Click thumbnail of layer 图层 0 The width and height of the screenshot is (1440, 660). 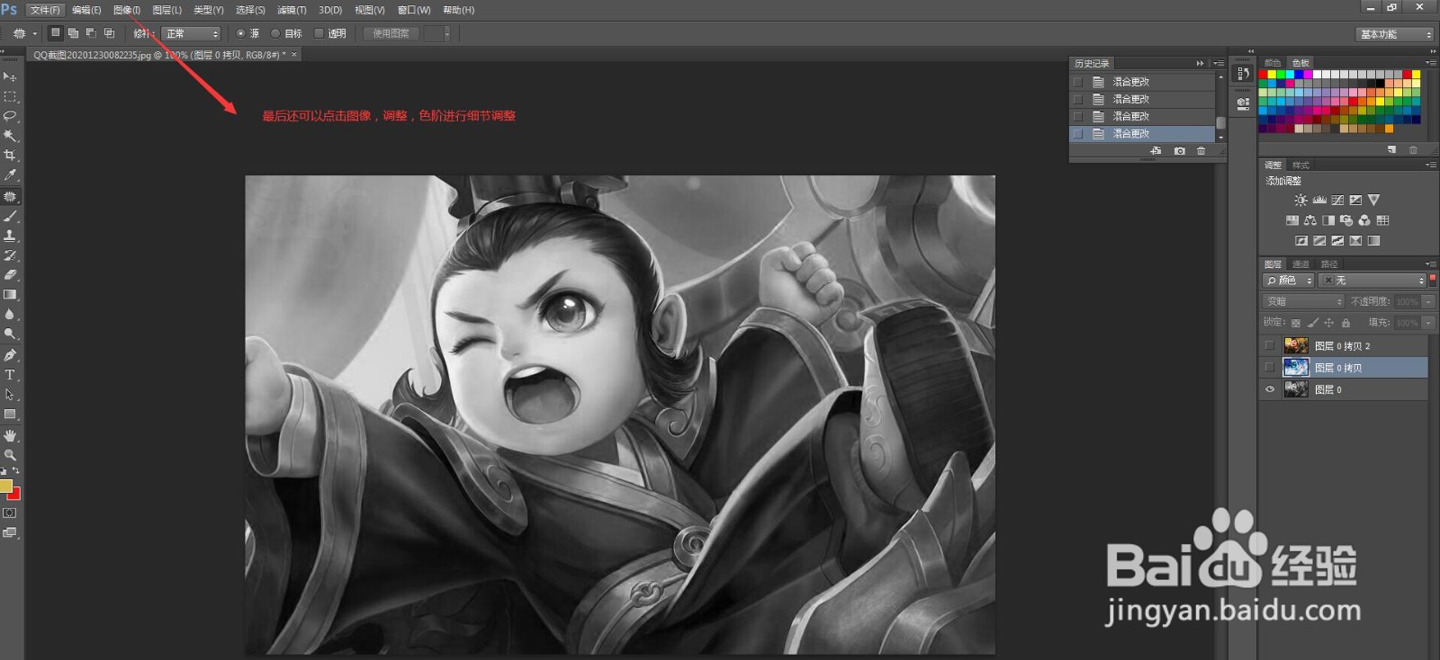pos(1296,389)
